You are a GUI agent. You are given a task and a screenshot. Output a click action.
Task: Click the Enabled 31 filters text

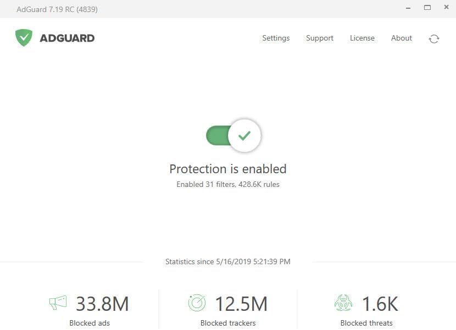coord(228,185)
